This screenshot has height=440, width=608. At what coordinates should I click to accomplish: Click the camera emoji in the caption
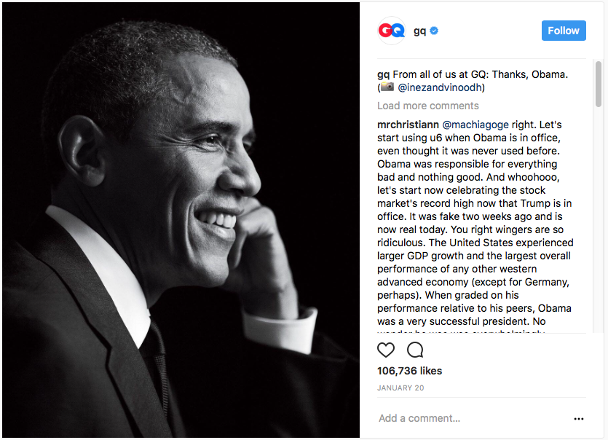[x=388, y=88]
